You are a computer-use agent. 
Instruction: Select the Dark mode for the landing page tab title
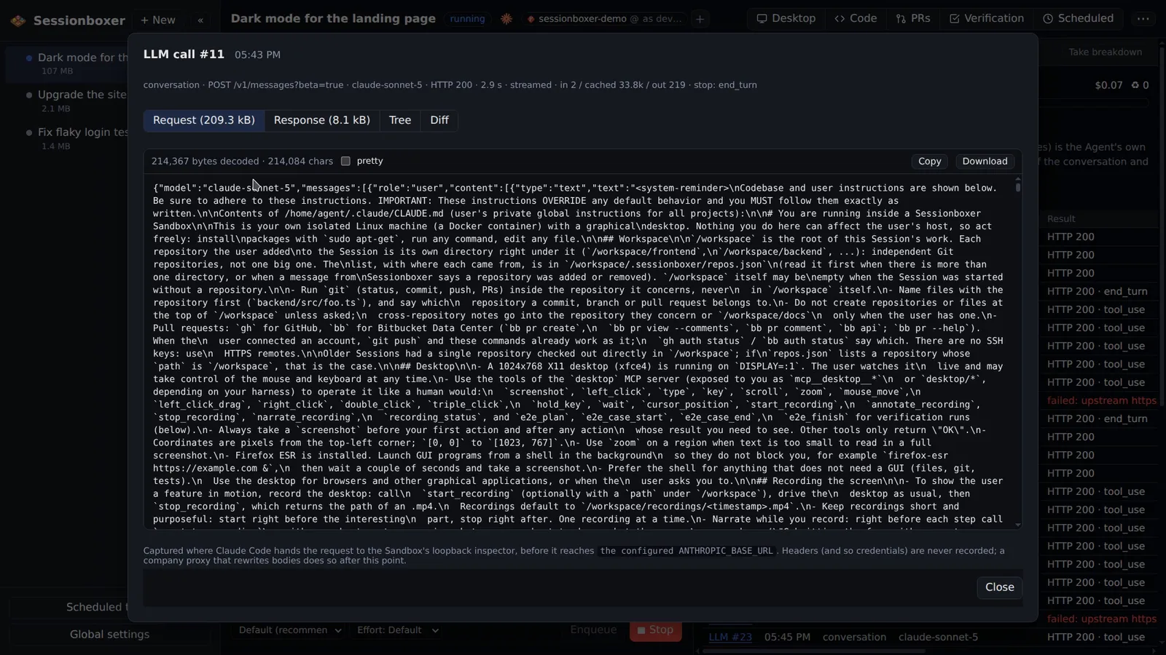click(x=333, y=19)
